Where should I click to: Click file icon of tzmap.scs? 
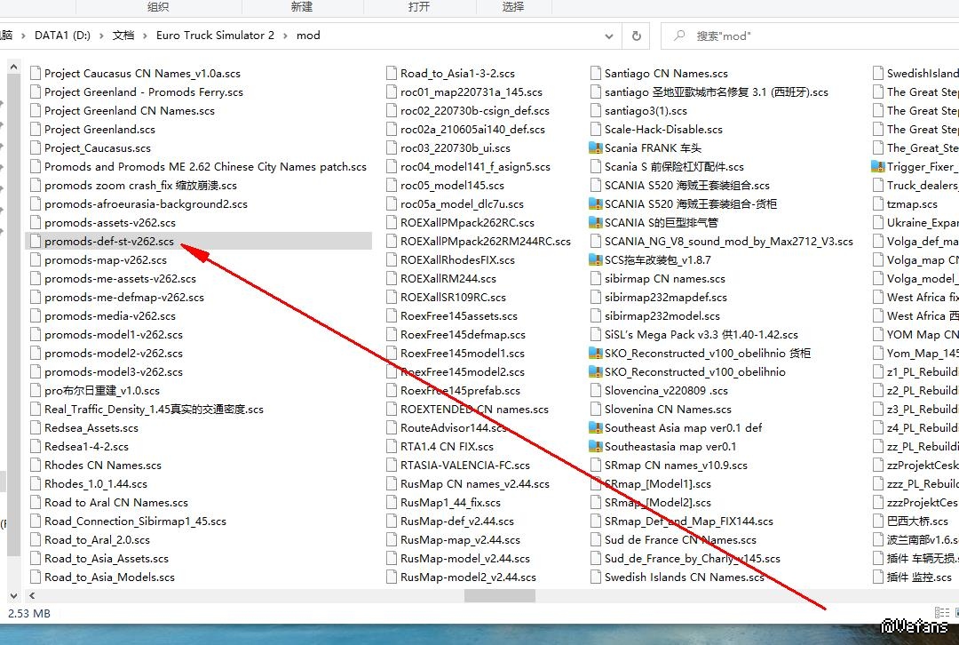tap(878, 203)
